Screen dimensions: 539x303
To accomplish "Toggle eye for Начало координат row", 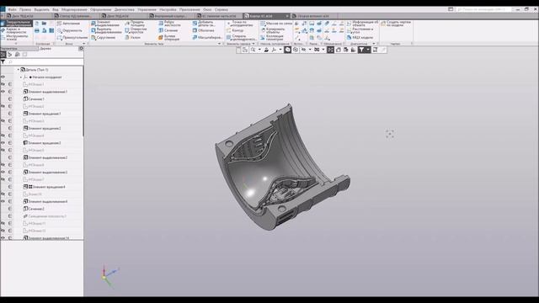I will 3,77.
